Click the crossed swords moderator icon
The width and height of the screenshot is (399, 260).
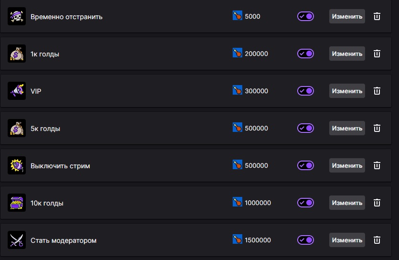(17, 240)
